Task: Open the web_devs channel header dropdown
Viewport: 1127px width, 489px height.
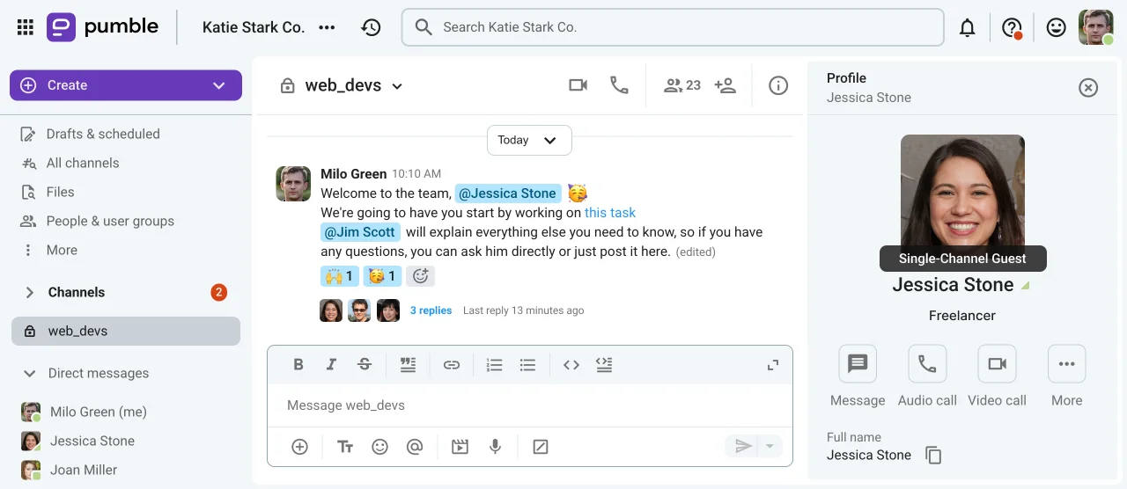Action: coord(397,86)
